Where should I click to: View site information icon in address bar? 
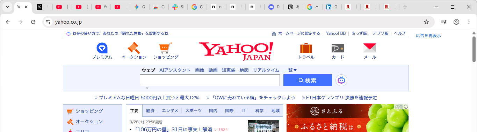[x=49, y=22]
